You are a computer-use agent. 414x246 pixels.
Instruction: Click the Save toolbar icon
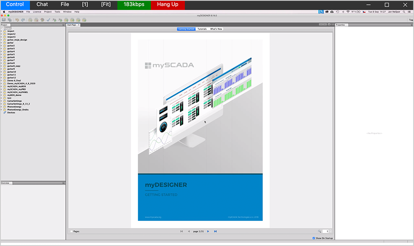(x=4, y=20)
